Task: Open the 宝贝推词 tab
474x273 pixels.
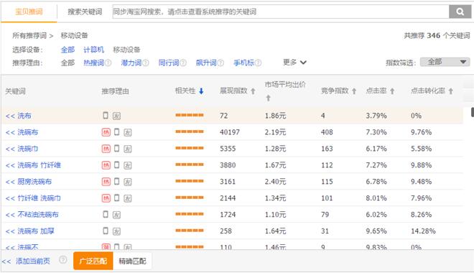Action: pos(29,11)
